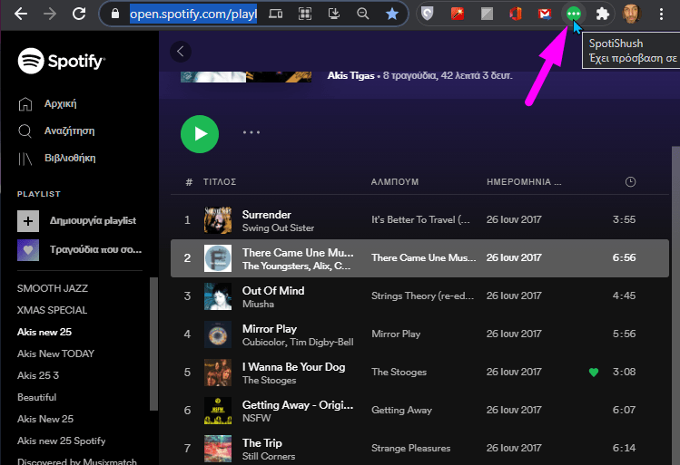Image resolution: width=680 pixels, height=465 pixels.
Task: Select the open.spotify.com address bar
Action: 193,14
